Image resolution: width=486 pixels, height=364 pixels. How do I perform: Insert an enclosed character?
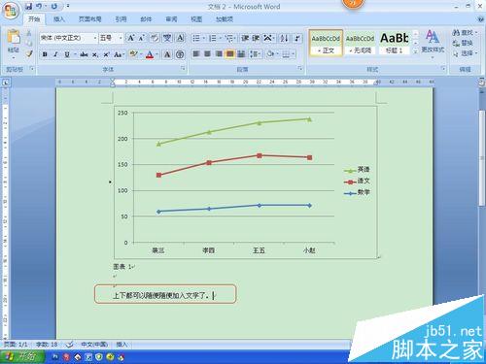point(180,54)
